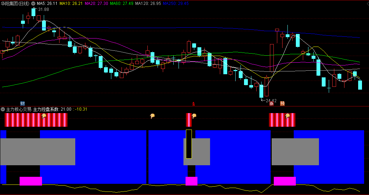The width and height of the screenshot is (369, 195).
Task: Click the 31.88 high price label
Action: coord(43,9)
